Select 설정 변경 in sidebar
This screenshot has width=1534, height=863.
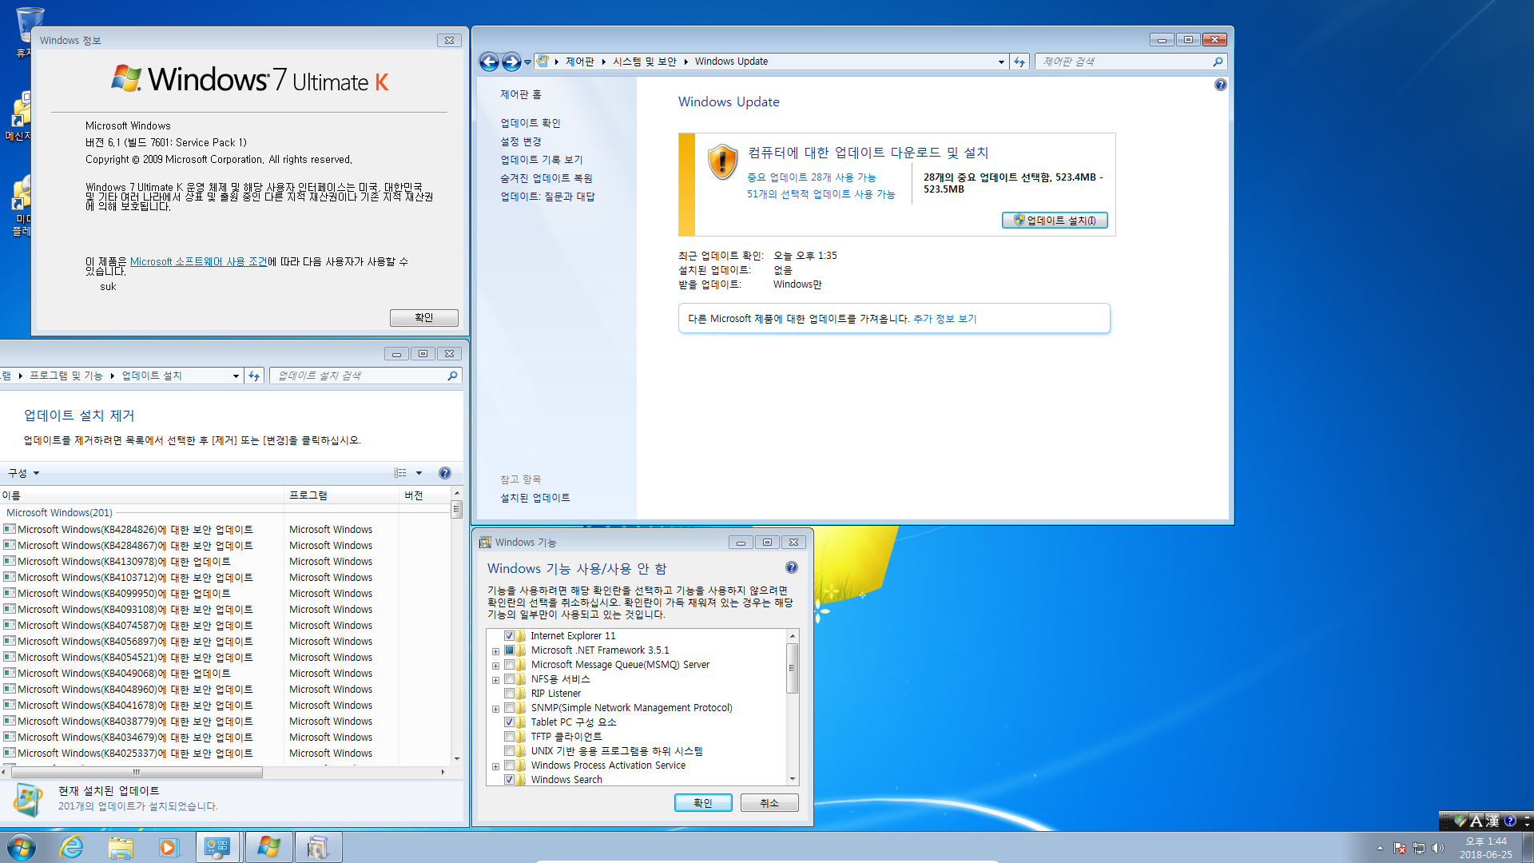pos(521,141)
